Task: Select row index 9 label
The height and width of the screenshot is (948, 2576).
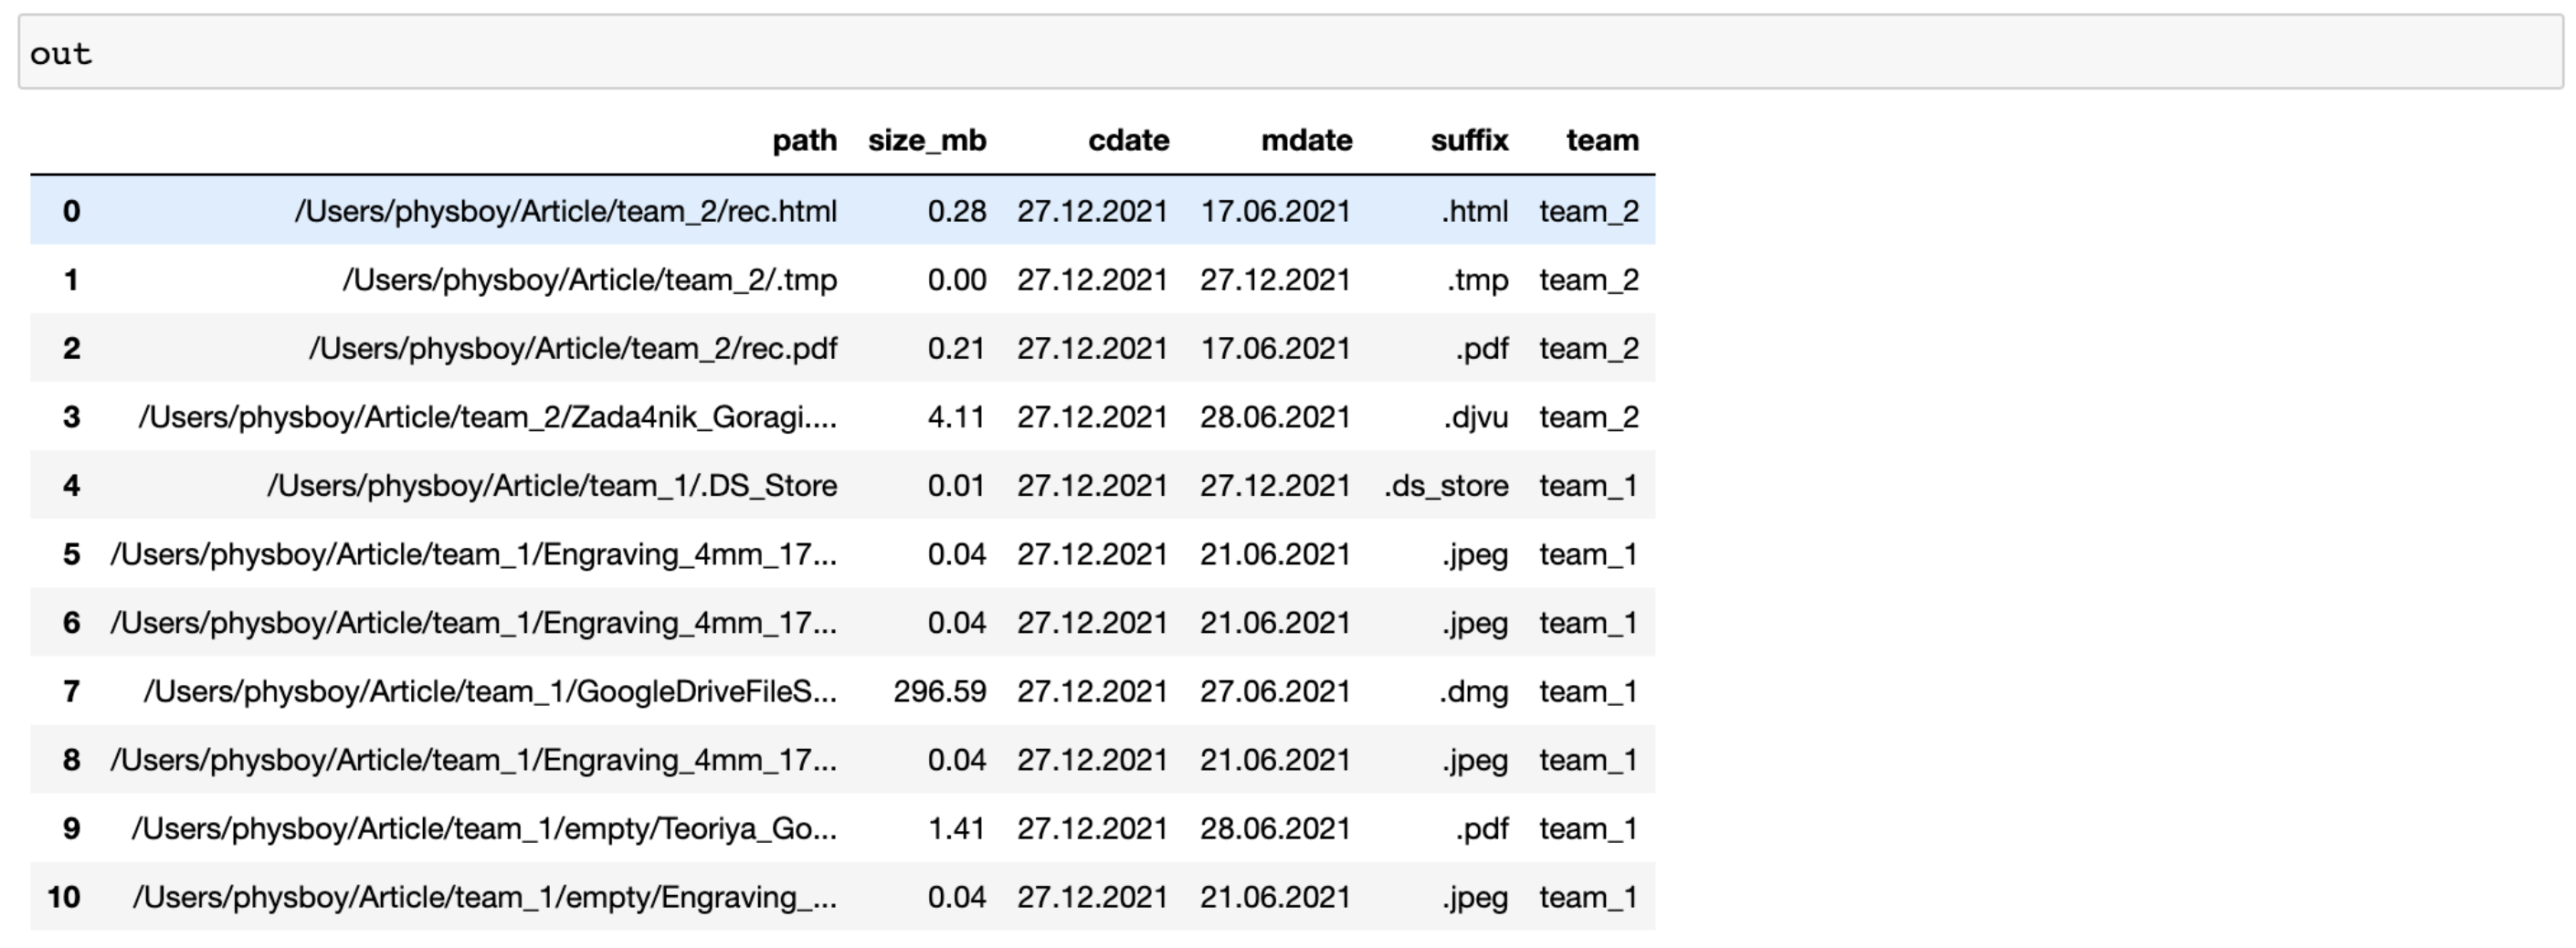Action: (71, 829)
